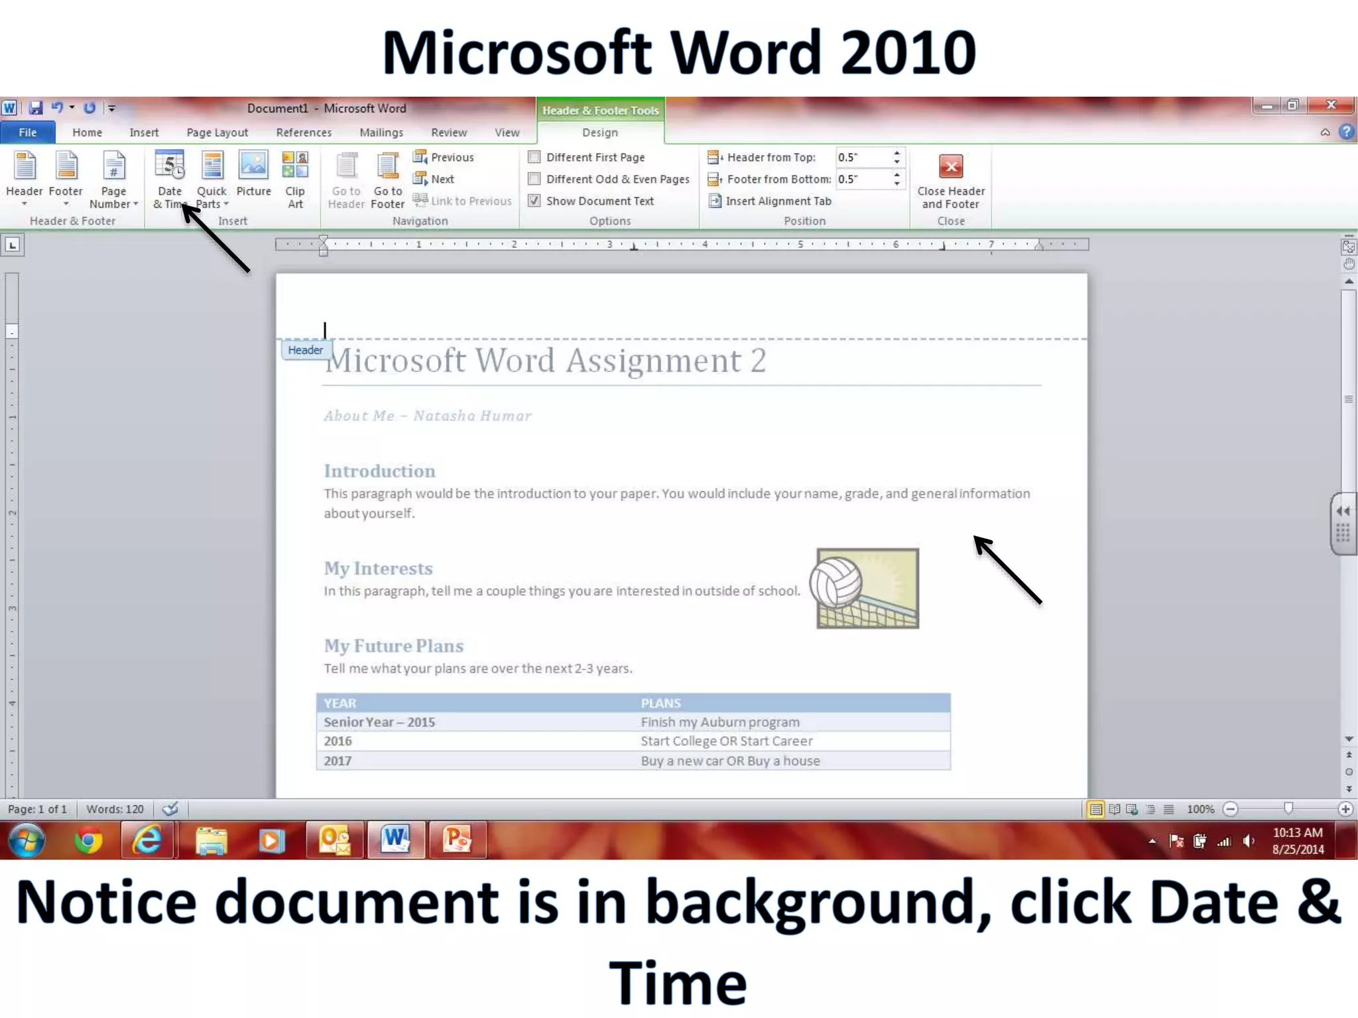Click the tab stop selector button
The width and height of the screenshot is (1358, 1018).
tap(13, 245)
